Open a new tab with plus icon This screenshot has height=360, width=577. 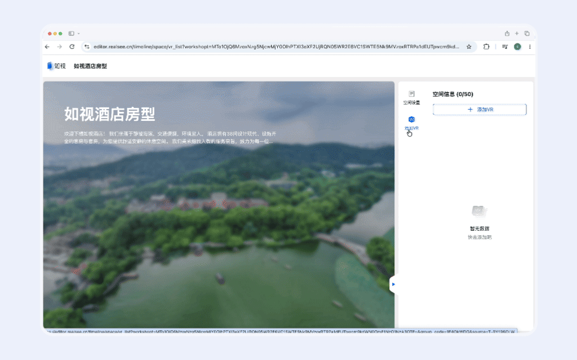[x=517, y=33]
